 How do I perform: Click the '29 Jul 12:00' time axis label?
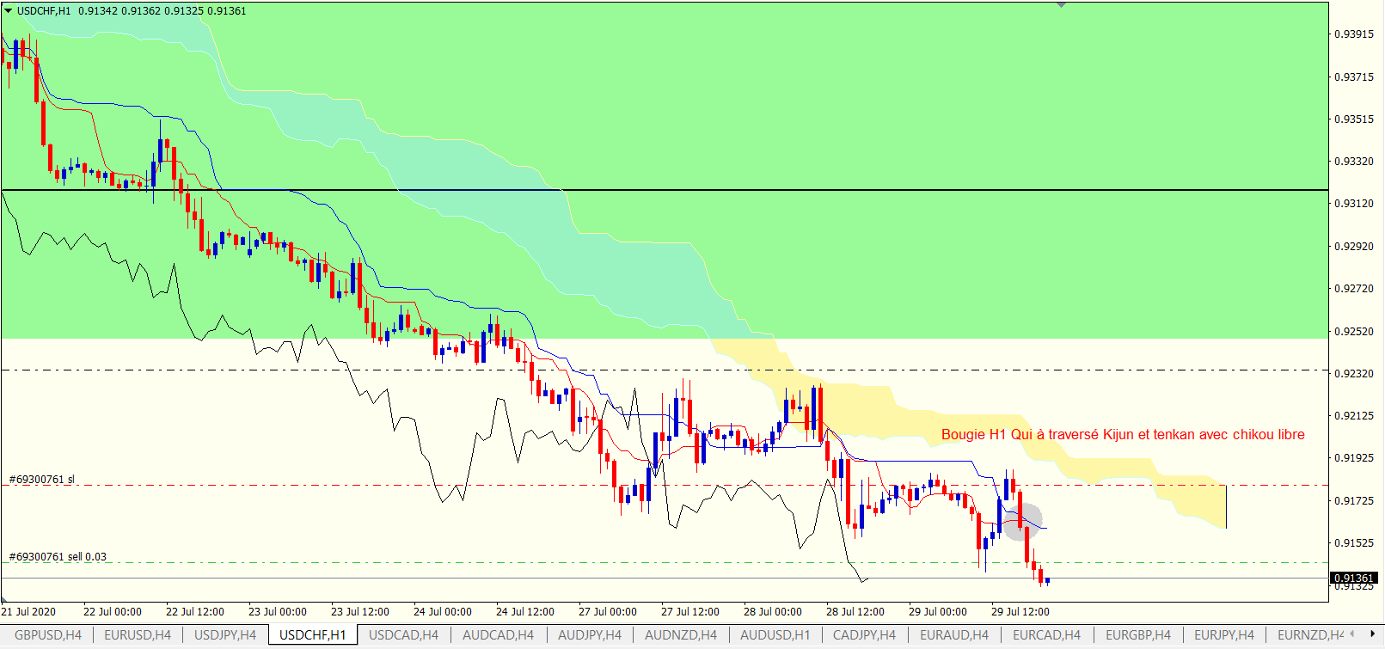(x=1020, y=612)
